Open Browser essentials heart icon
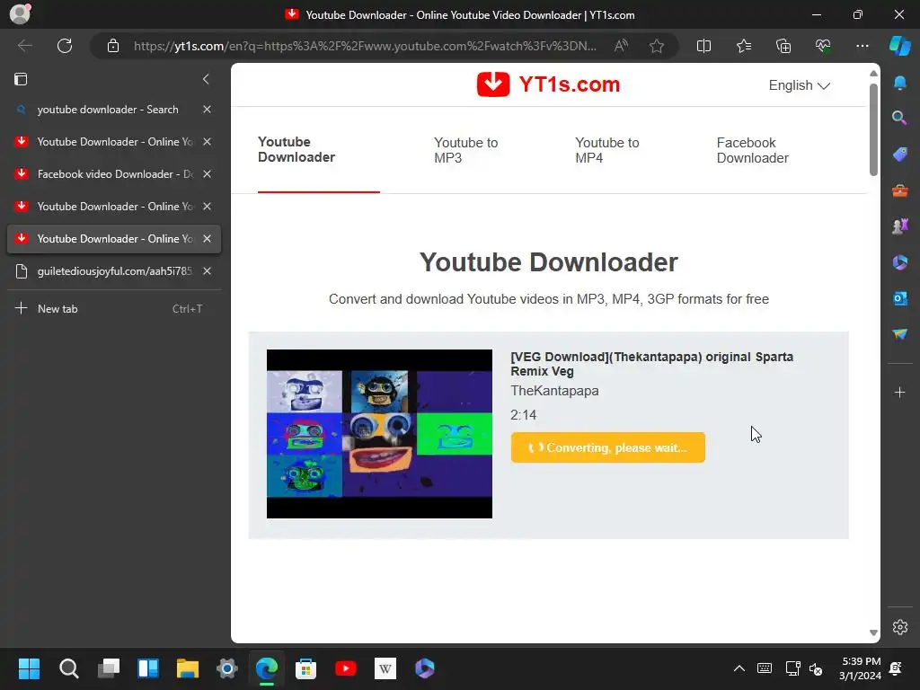 (823, 46)
